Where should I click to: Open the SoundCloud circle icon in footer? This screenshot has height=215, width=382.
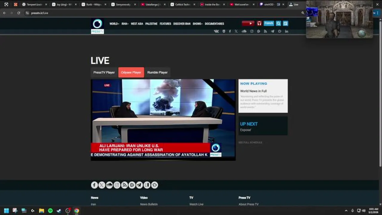click(x=109, y=185)
